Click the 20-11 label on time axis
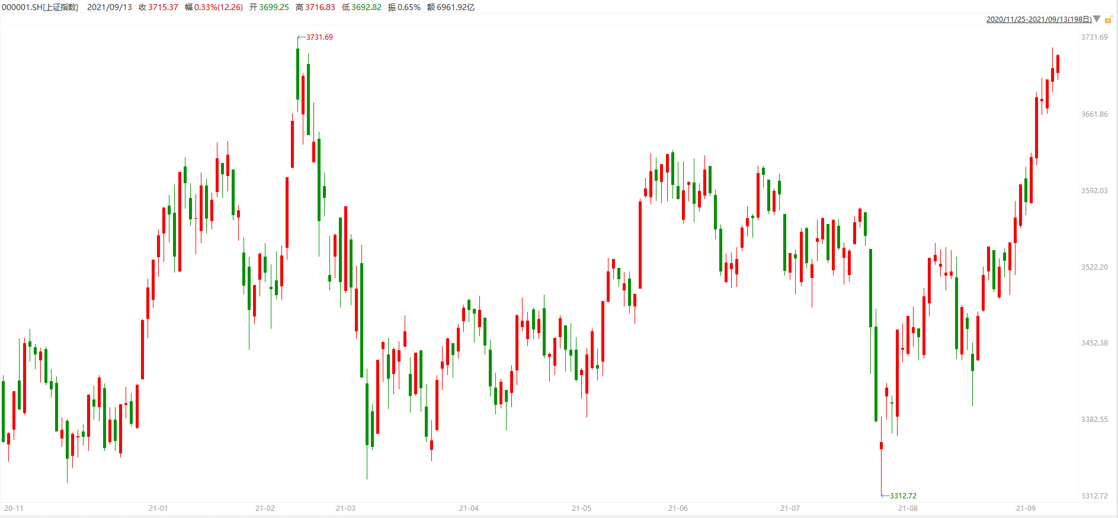1118x518 pixels. click(14, 509)
